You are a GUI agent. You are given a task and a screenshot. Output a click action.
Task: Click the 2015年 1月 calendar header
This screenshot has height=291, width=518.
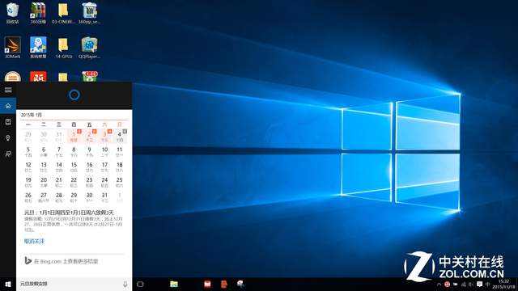[x=32, y=115]
